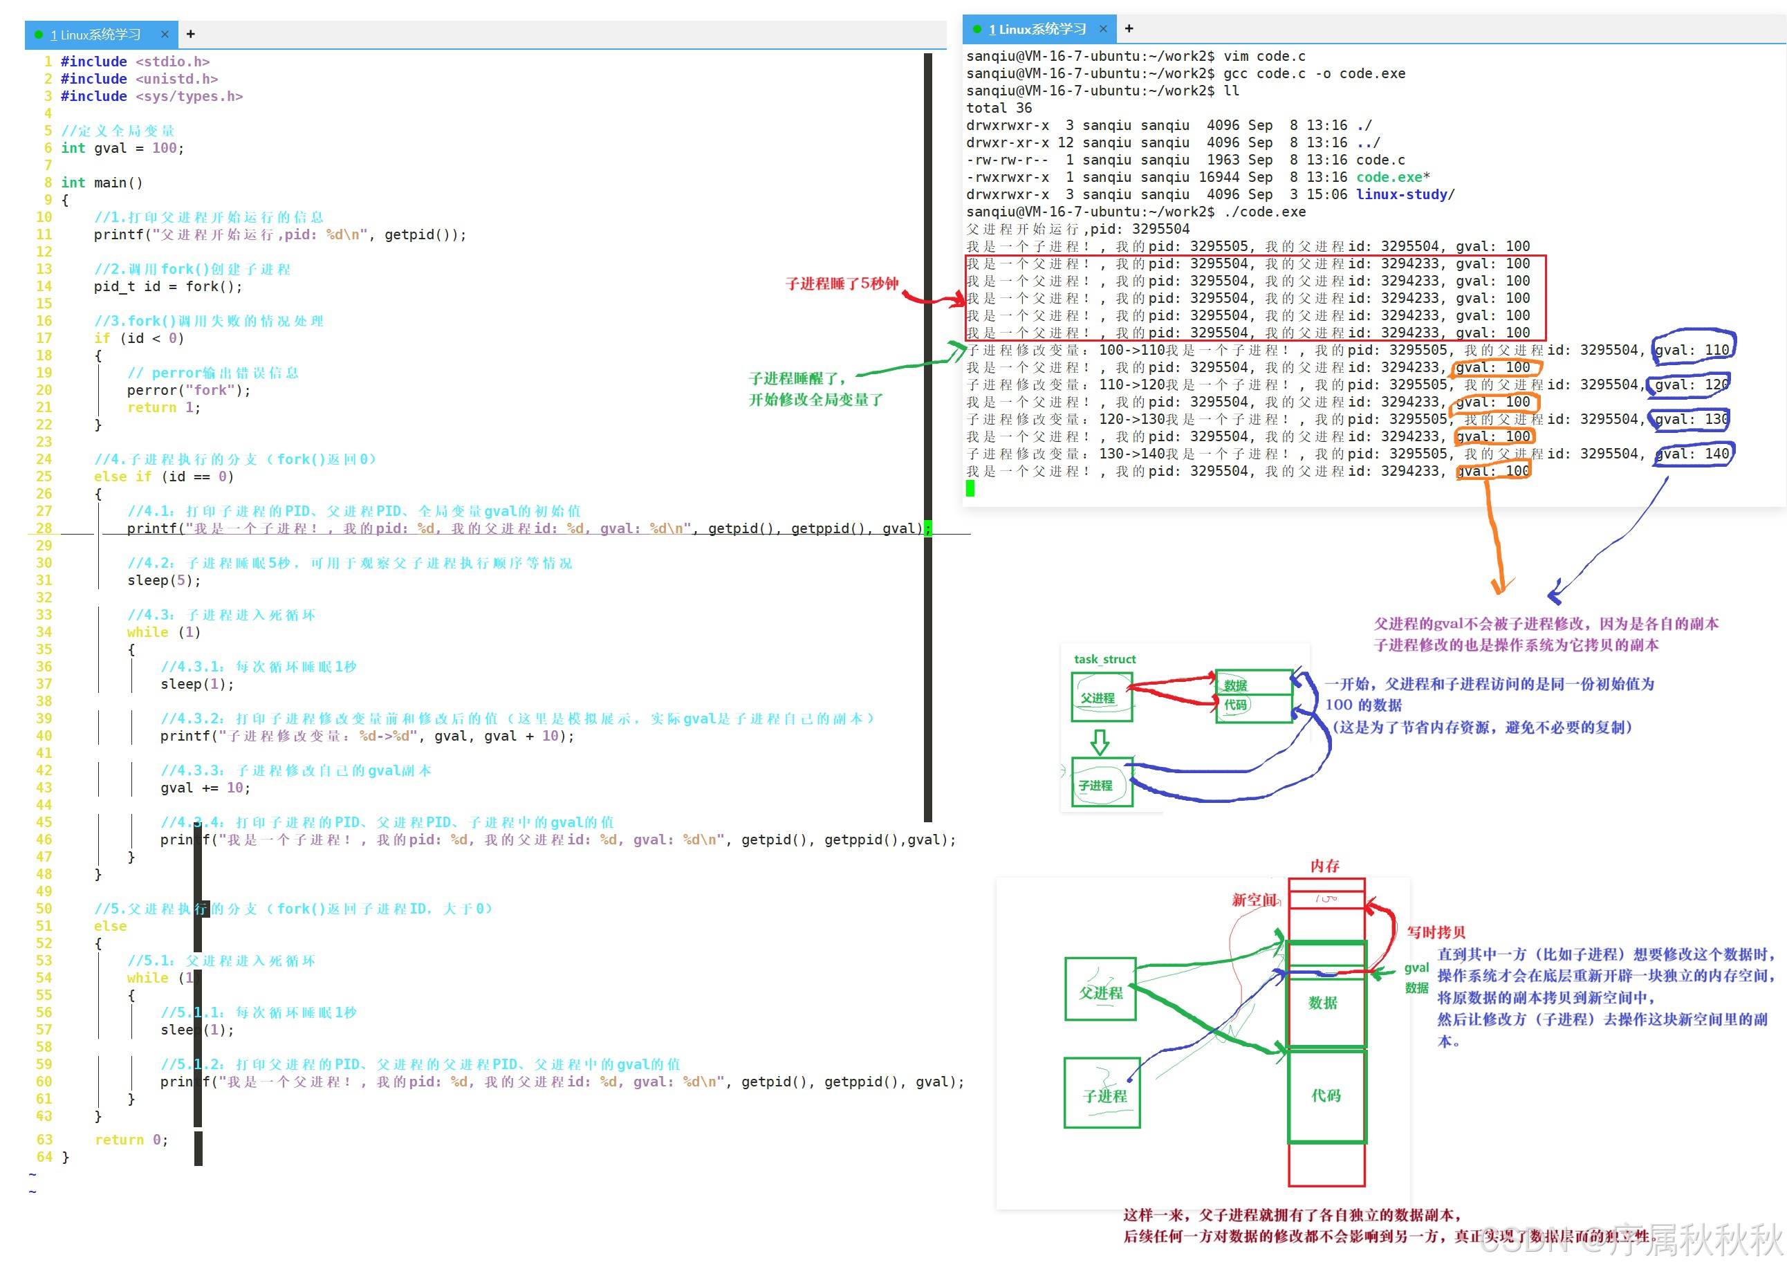Click green status dot on right tab
The image size is (1787, 1269).
976,29
